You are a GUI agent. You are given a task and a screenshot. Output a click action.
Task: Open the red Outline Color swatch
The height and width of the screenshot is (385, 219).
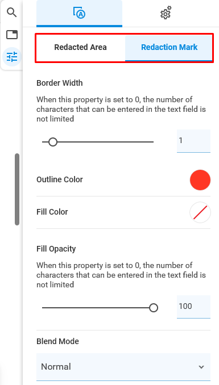200,180
